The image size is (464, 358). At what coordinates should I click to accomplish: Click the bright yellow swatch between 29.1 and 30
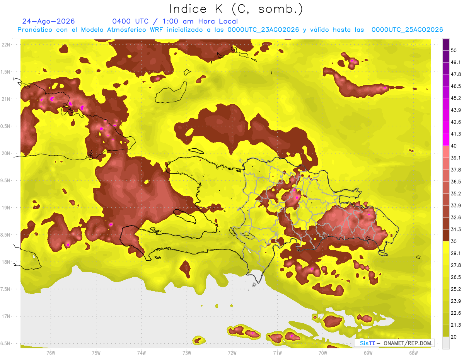coord(446,247)
